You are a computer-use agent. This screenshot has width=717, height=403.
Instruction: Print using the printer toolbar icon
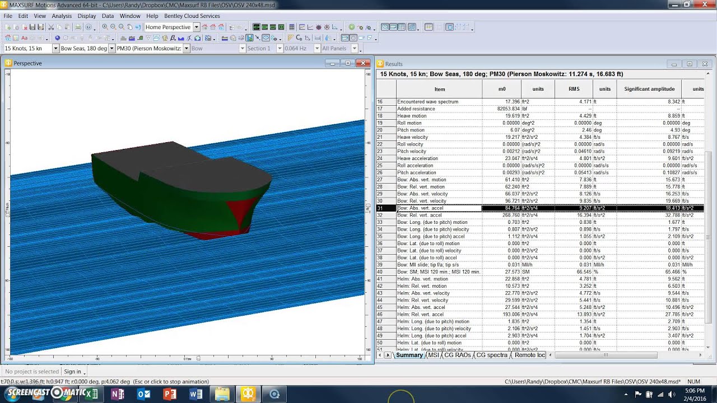(x=78, y=27)
